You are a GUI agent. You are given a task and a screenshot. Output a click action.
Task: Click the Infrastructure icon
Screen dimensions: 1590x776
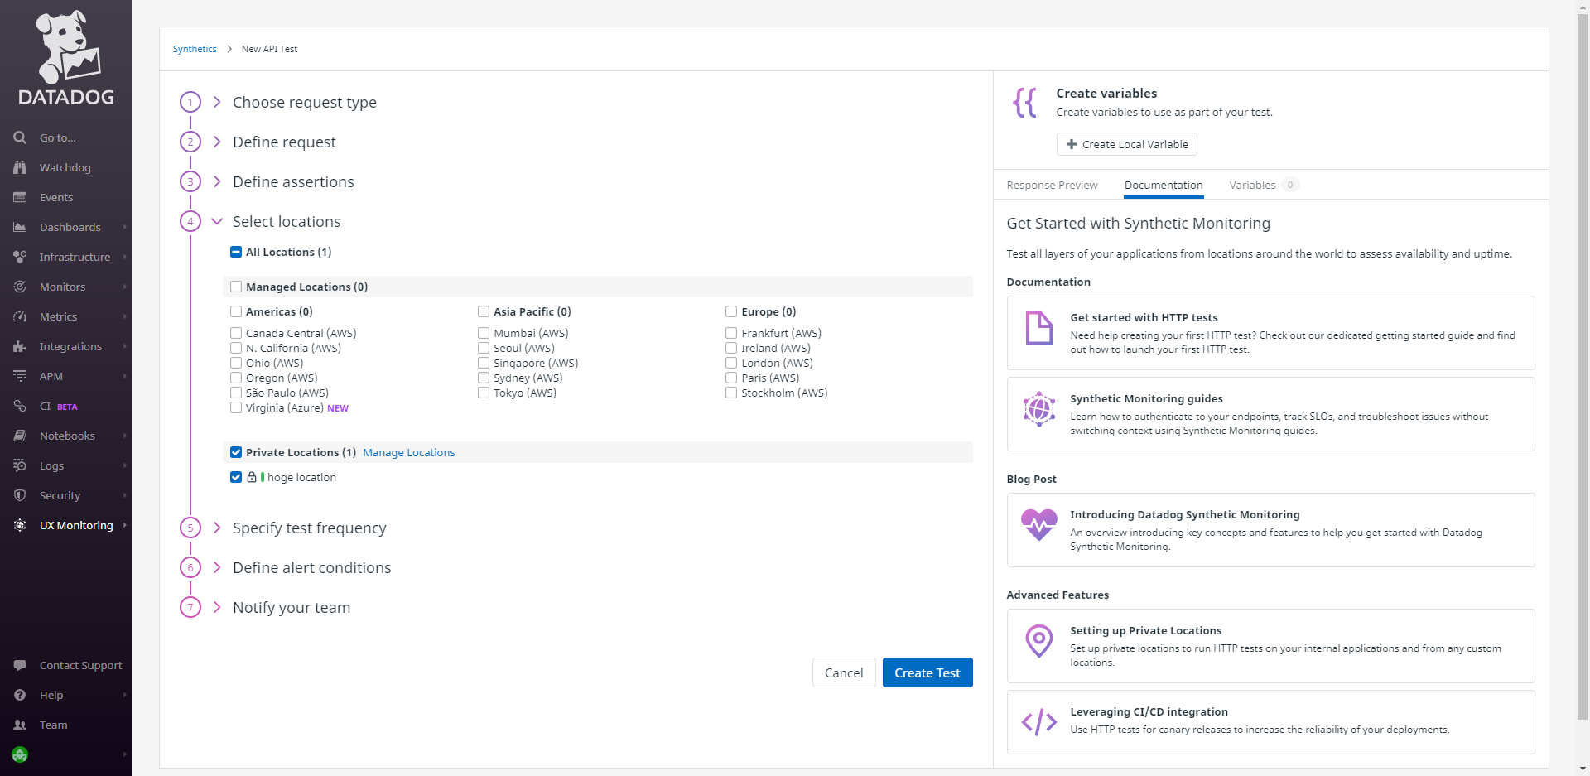point(20,257)
